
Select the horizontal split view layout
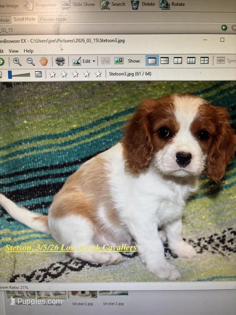pyautogui.click(x=164, y=61)
